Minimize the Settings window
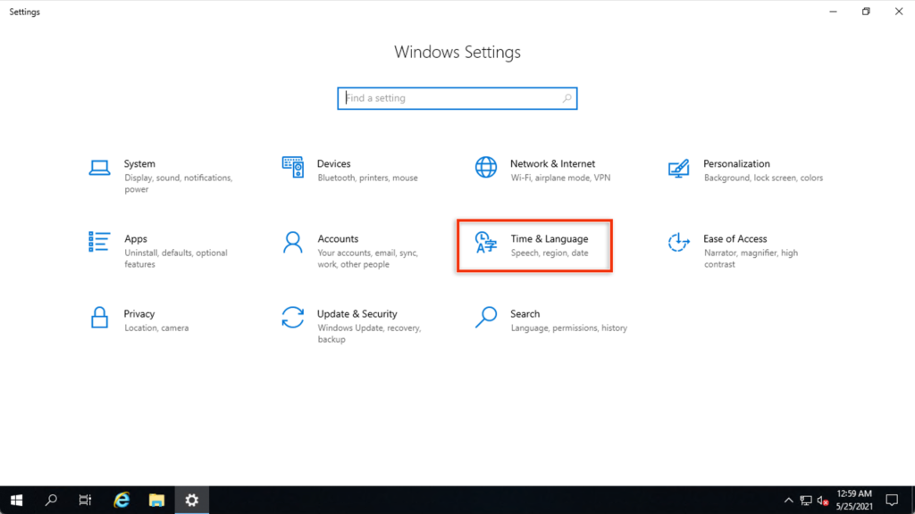 point(833,12)
